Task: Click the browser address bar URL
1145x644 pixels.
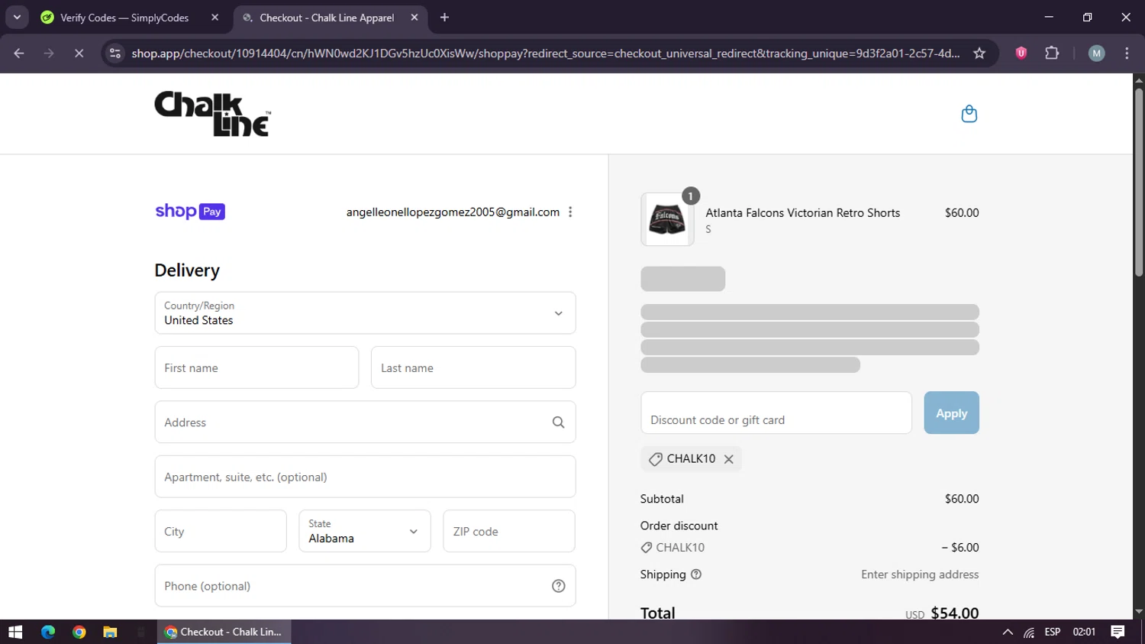Action: click(545, 53)
